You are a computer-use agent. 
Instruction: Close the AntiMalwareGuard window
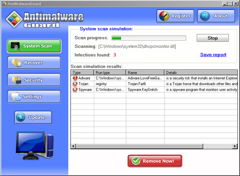pos(236,3)
